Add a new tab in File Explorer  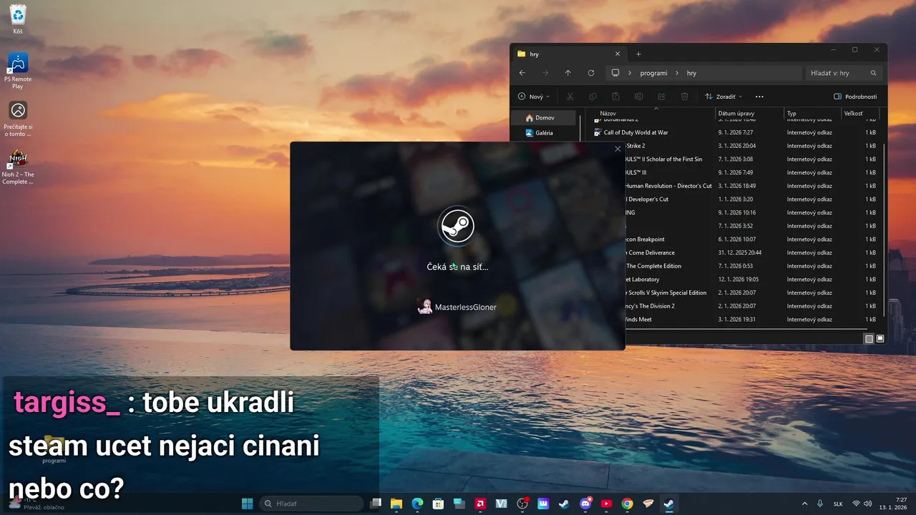click(638, 54)
